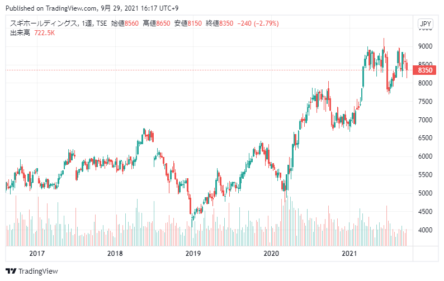Image resolution: width=444 pixels, height=281 pixels.
Task: Click the 1週 interval label
Action: [x=87, y=23]
